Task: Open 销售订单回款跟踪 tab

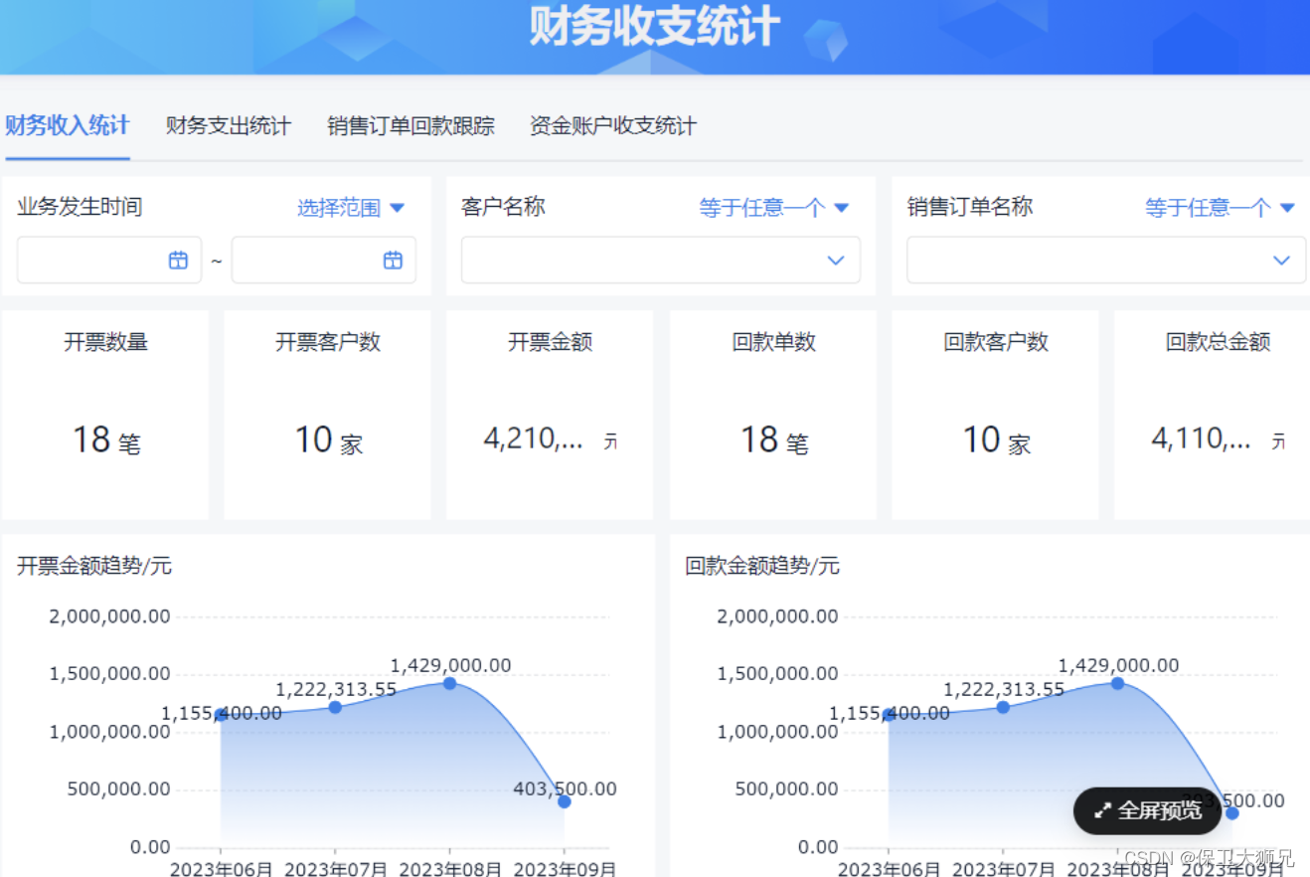Action: pyautogui.click(x=410, y=126)
